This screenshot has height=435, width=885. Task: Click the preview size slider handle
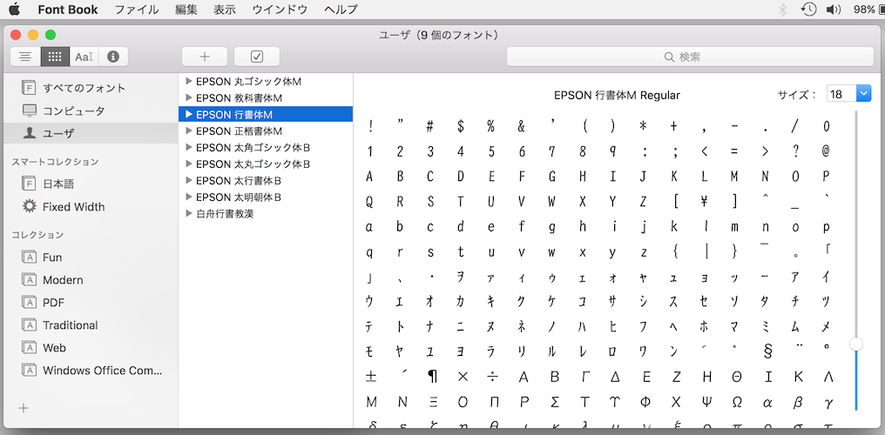click(856, 344)
